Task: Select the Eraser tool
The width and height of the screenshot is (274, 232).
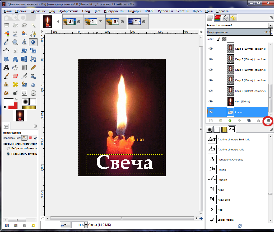Action: tap(15, 76)
